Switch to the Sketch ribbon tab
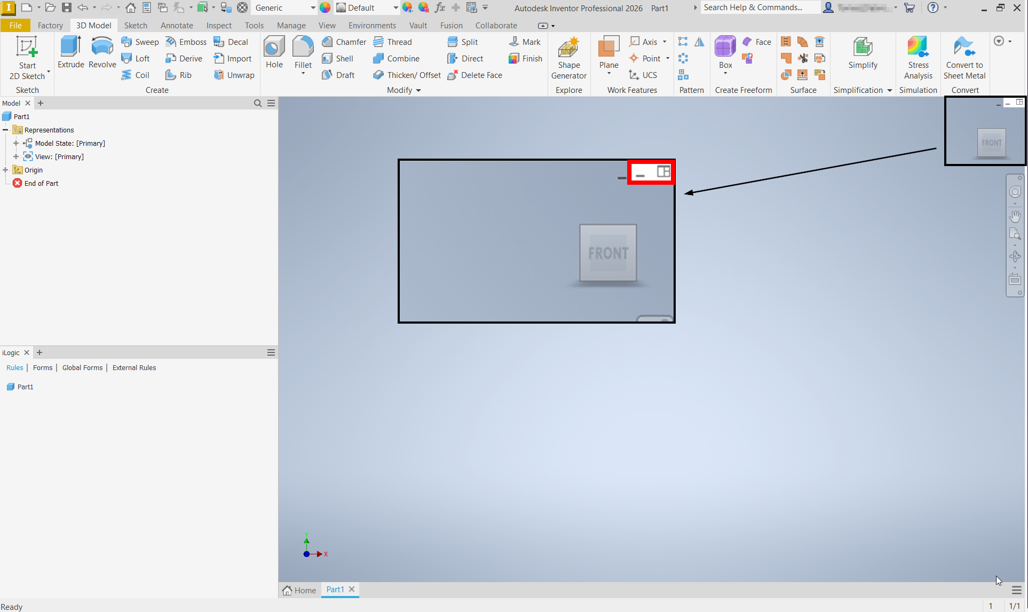Image resolution: width=1028 pixels, height=612 pixels. (x=136, y=25)
